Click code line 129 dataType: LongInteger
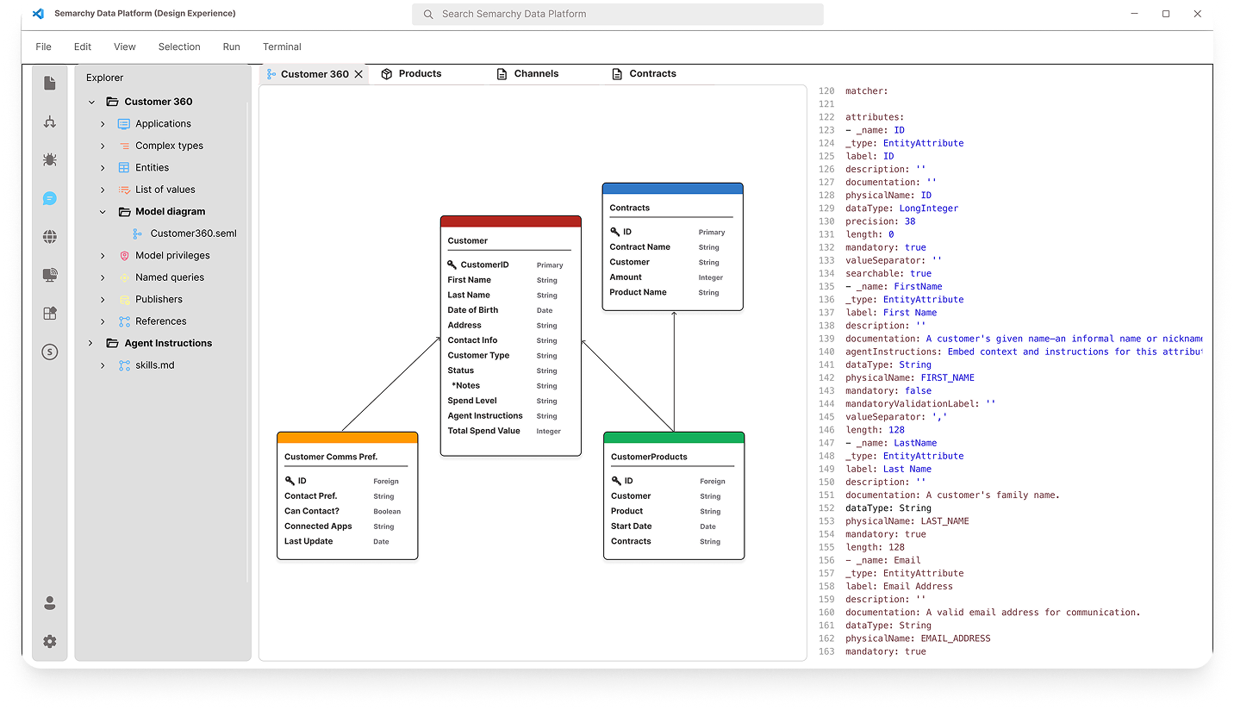The image size is (1234, 710). point(901,209)
